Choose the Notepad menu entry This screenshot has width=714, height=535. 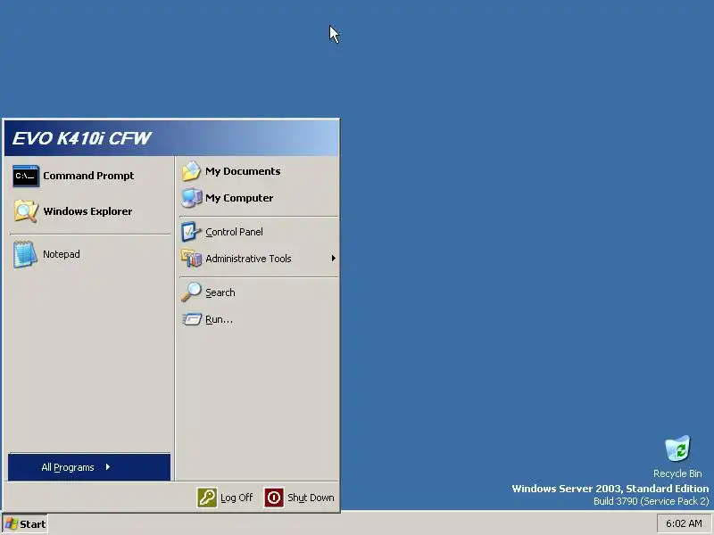62,254
